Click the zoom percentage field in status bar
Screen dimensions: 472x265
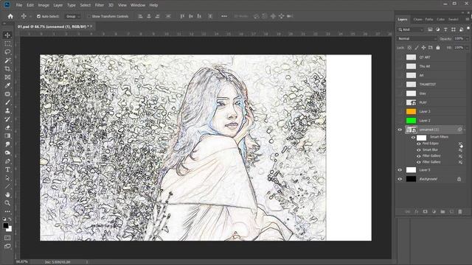click(21, 262)
